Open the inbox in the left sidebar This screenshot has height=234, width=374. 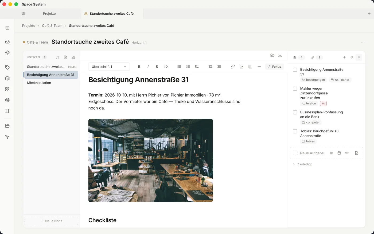pyautogui.click(x=7, y=42)
